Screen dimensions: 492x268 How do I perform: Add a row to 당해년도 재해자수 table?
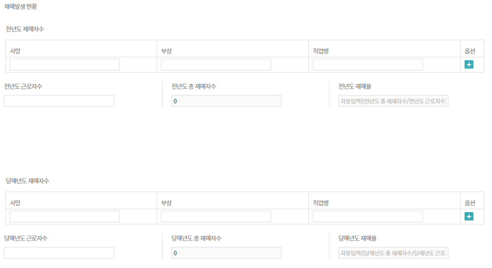point(469,217)
